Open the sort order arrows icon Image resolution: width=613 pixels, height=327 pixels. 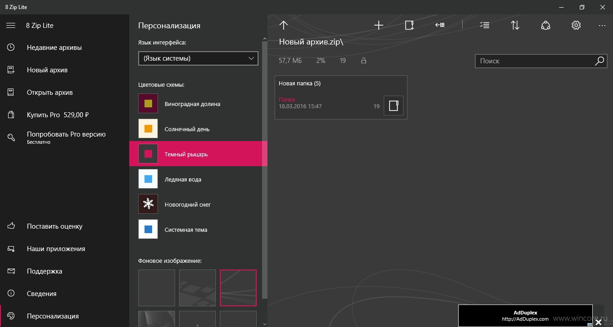pos(515,25)
